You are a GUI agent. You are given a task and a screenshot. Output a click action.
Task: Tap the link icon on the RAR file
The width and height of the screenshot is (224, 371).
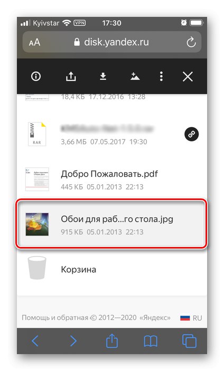(191, 134)
